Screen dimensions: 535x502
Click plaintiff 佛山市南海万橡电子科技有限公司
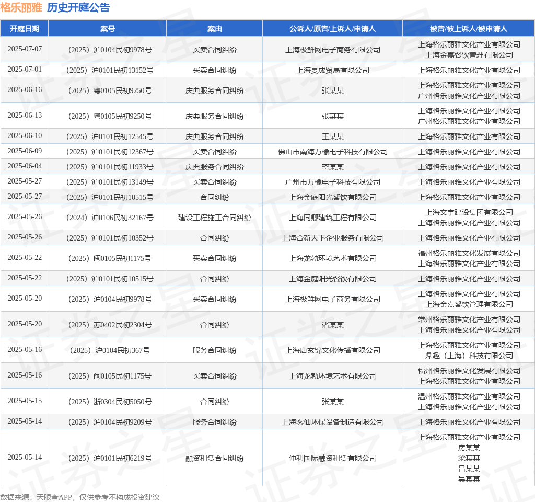pyautogui.click(x=333, y=152)
